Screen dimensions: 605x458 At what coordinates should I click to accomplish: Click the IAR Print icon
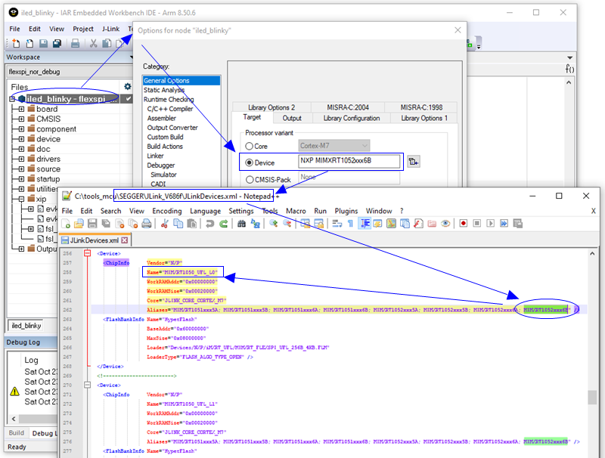(75, 44)
